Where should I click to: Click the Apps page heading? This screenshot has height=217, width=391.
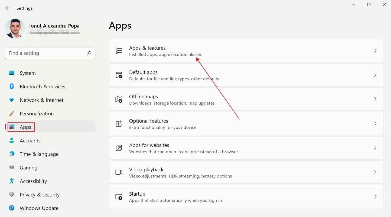pos(120,26)
